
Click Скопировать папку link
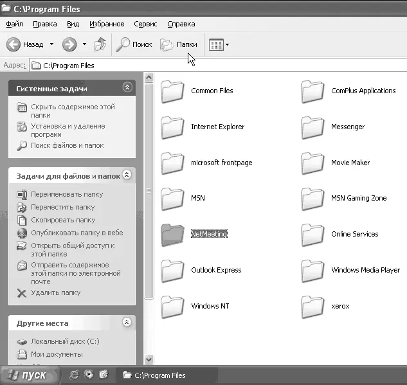63,220
